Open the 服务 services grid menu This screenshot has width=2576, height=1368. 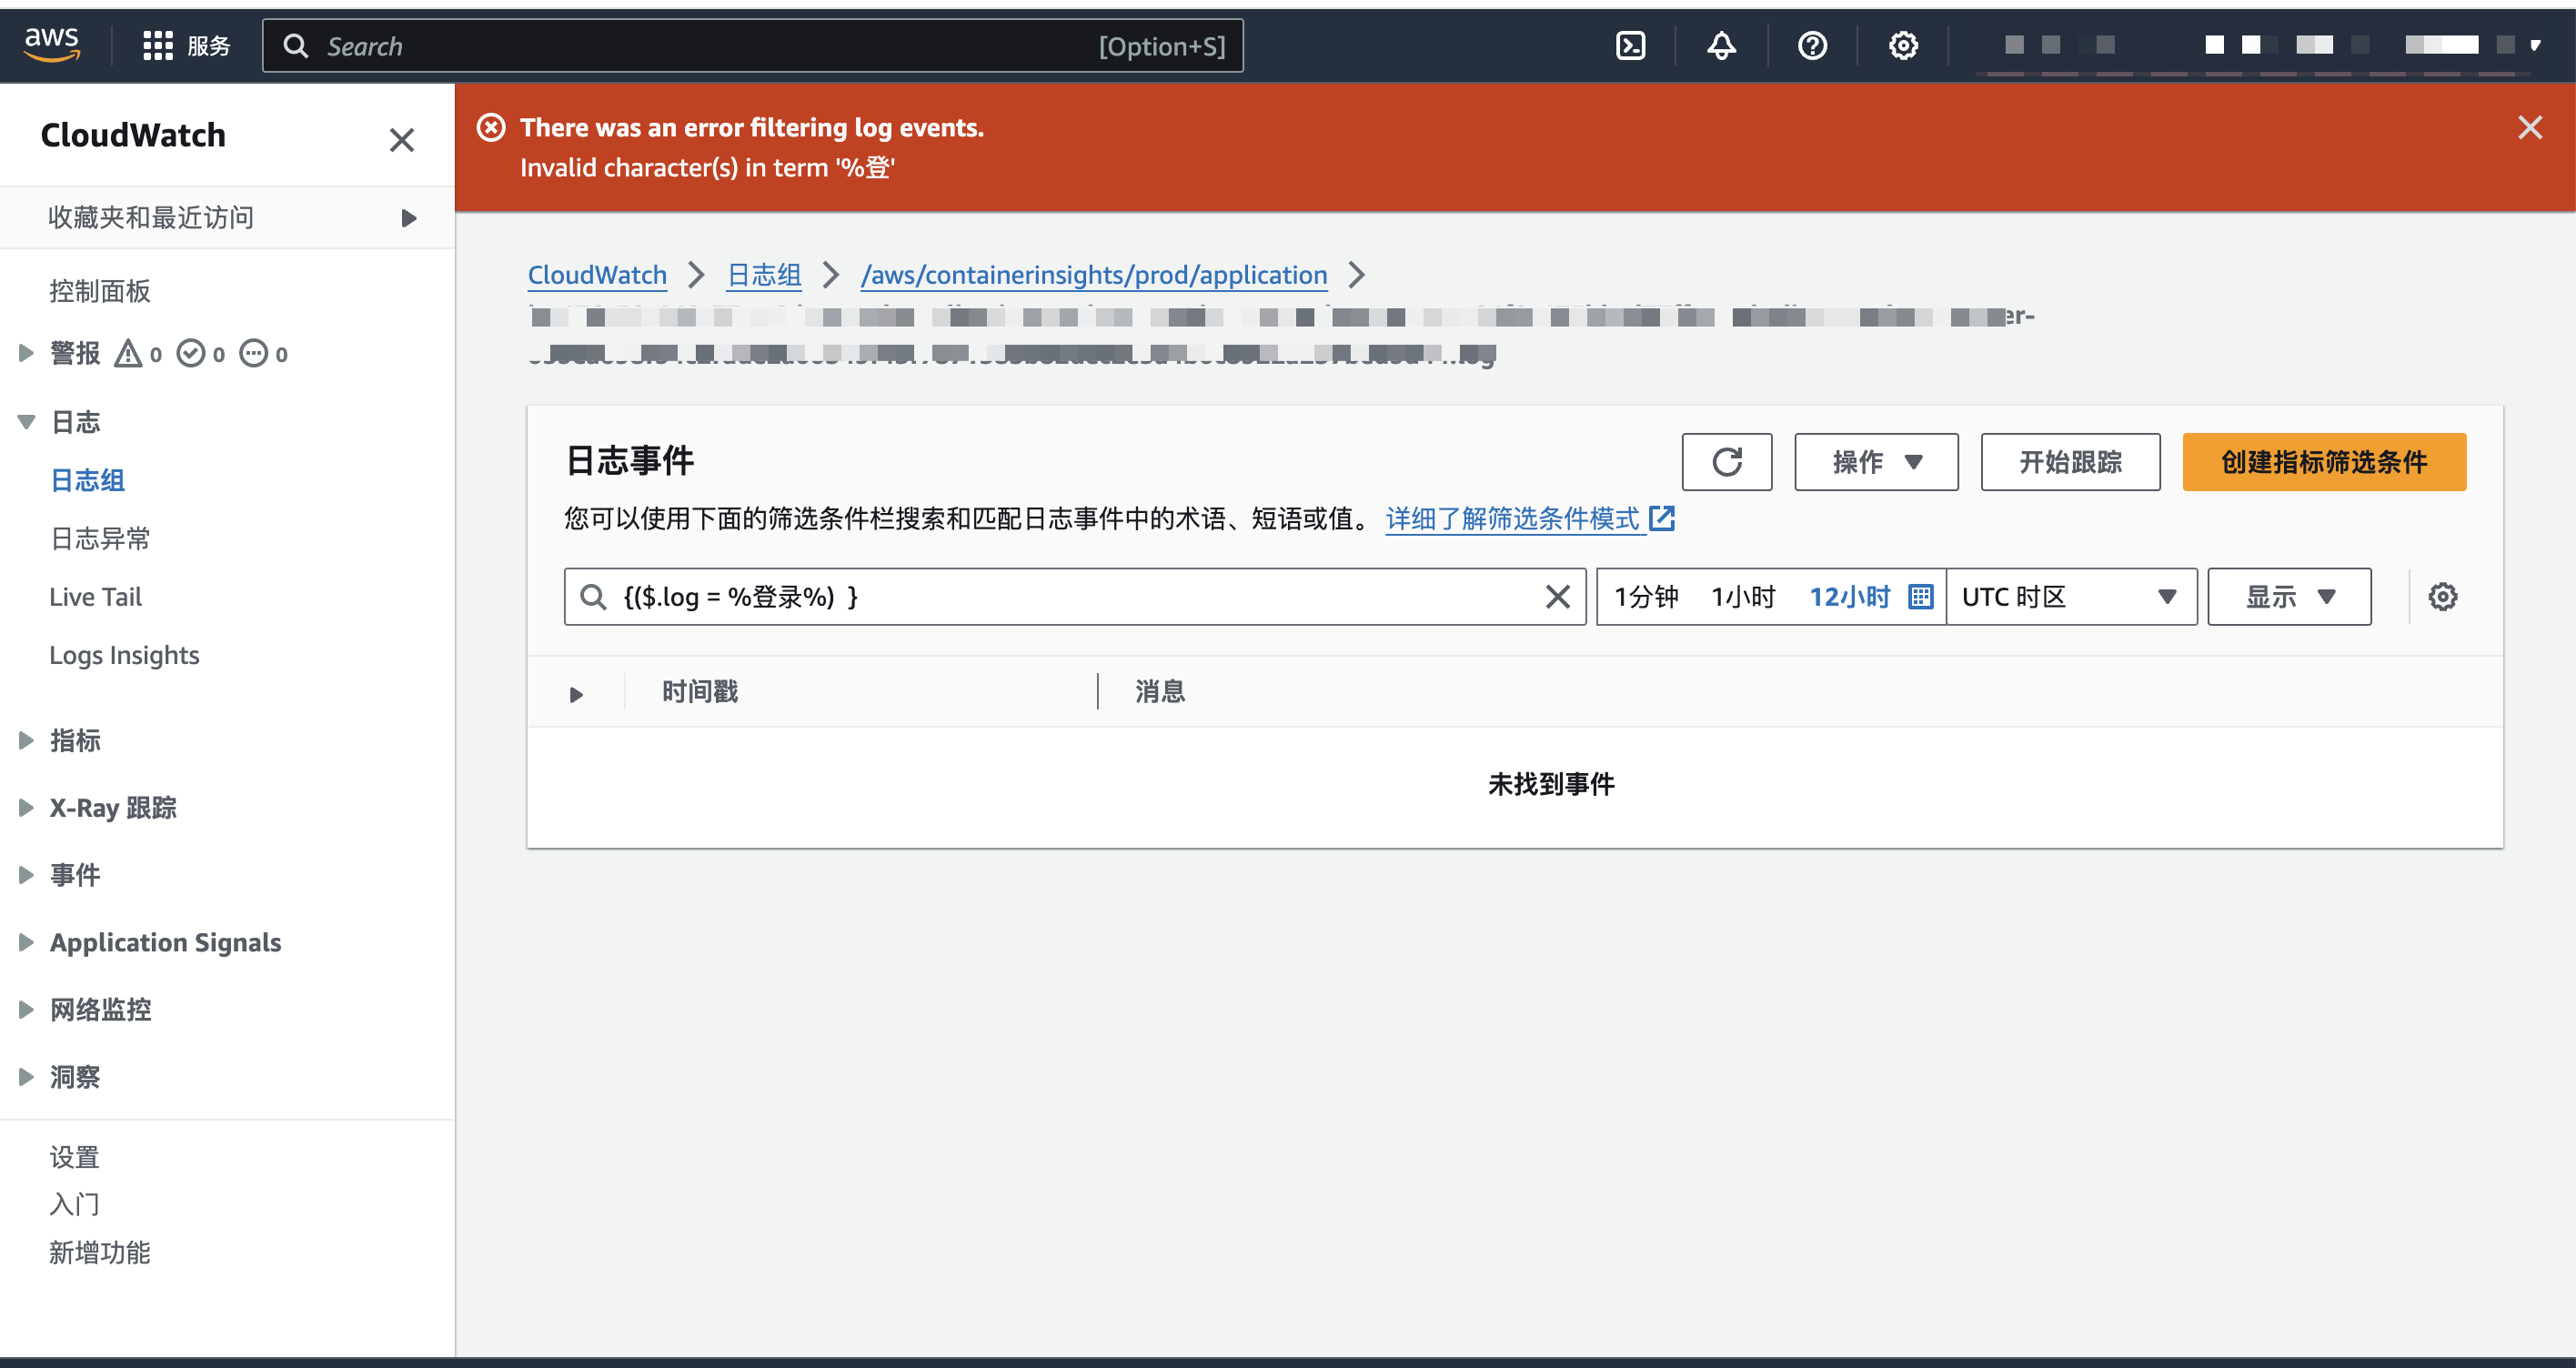186,46
